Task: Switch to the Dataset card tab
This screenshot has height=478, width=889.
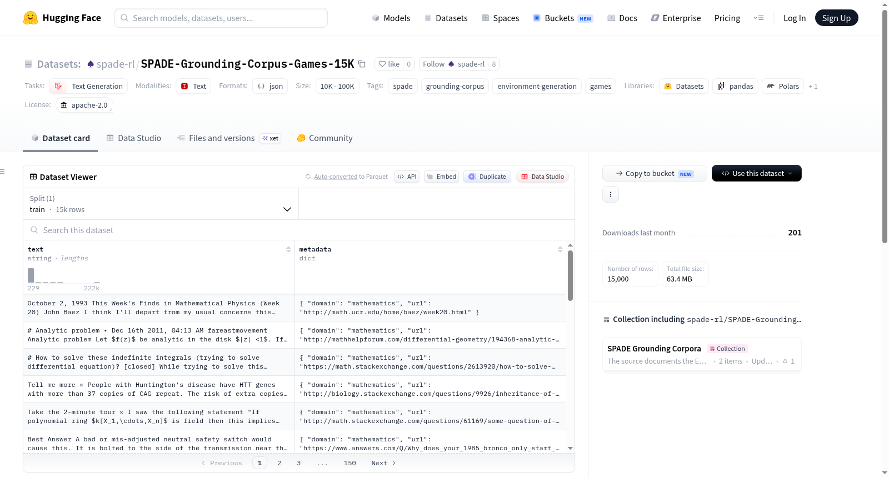Action: [60, 138]
